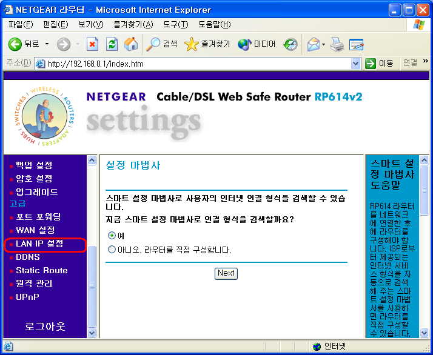Click the help panel scrollbar thumb
The image size is (433, 355).
[x=424, y=190]
